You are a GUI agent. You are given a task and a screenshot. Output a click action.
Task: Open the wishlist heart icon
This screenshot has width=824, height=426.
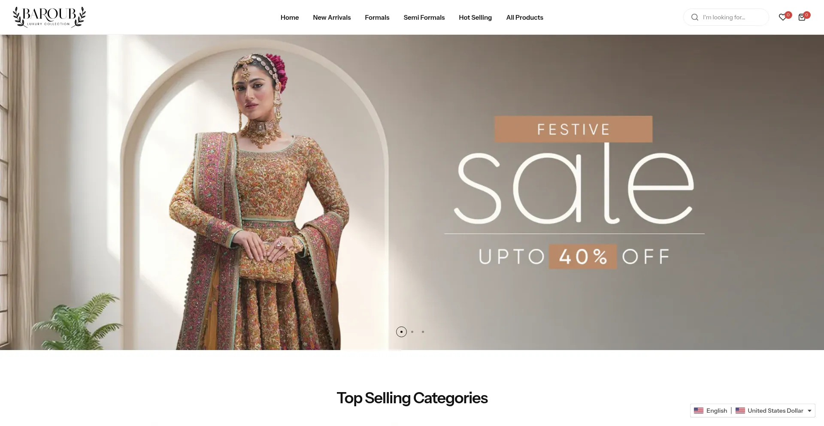point(782,17)
